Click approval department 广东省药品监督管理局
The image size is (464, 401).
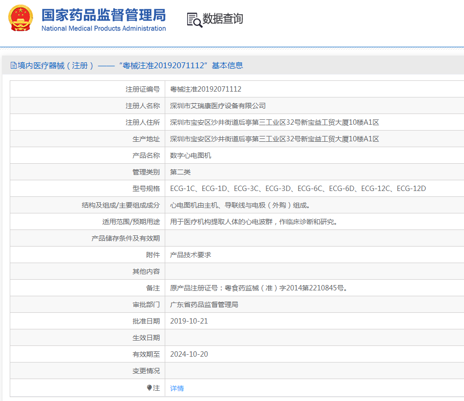click(x=204, y=305)
